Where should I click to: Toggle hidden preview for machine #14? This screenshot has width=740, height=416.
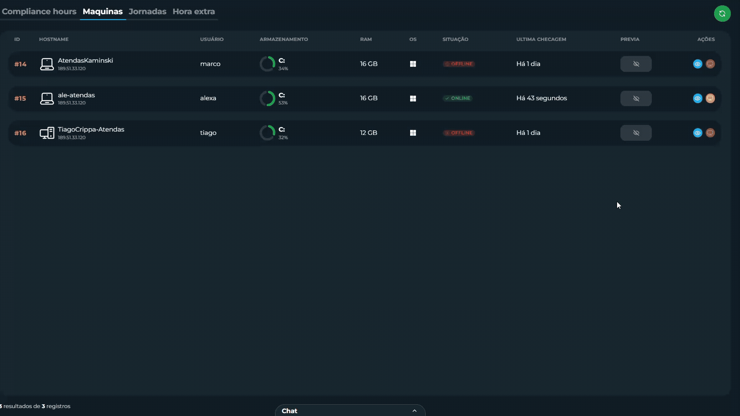point(636,64)
